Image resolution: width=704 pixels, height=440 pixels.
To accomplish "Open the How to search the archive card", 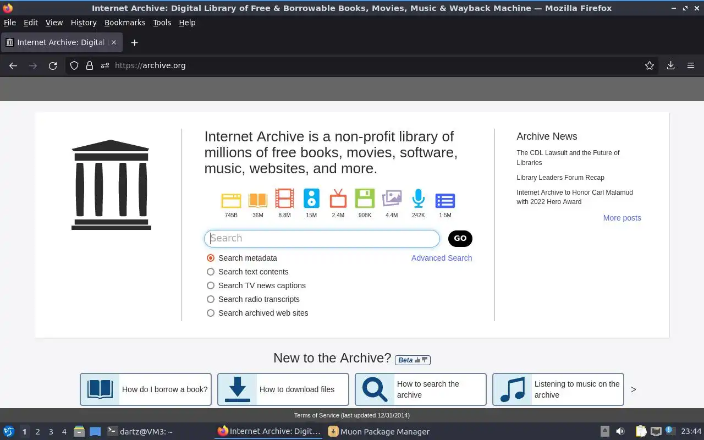I will tap(421, 389).
